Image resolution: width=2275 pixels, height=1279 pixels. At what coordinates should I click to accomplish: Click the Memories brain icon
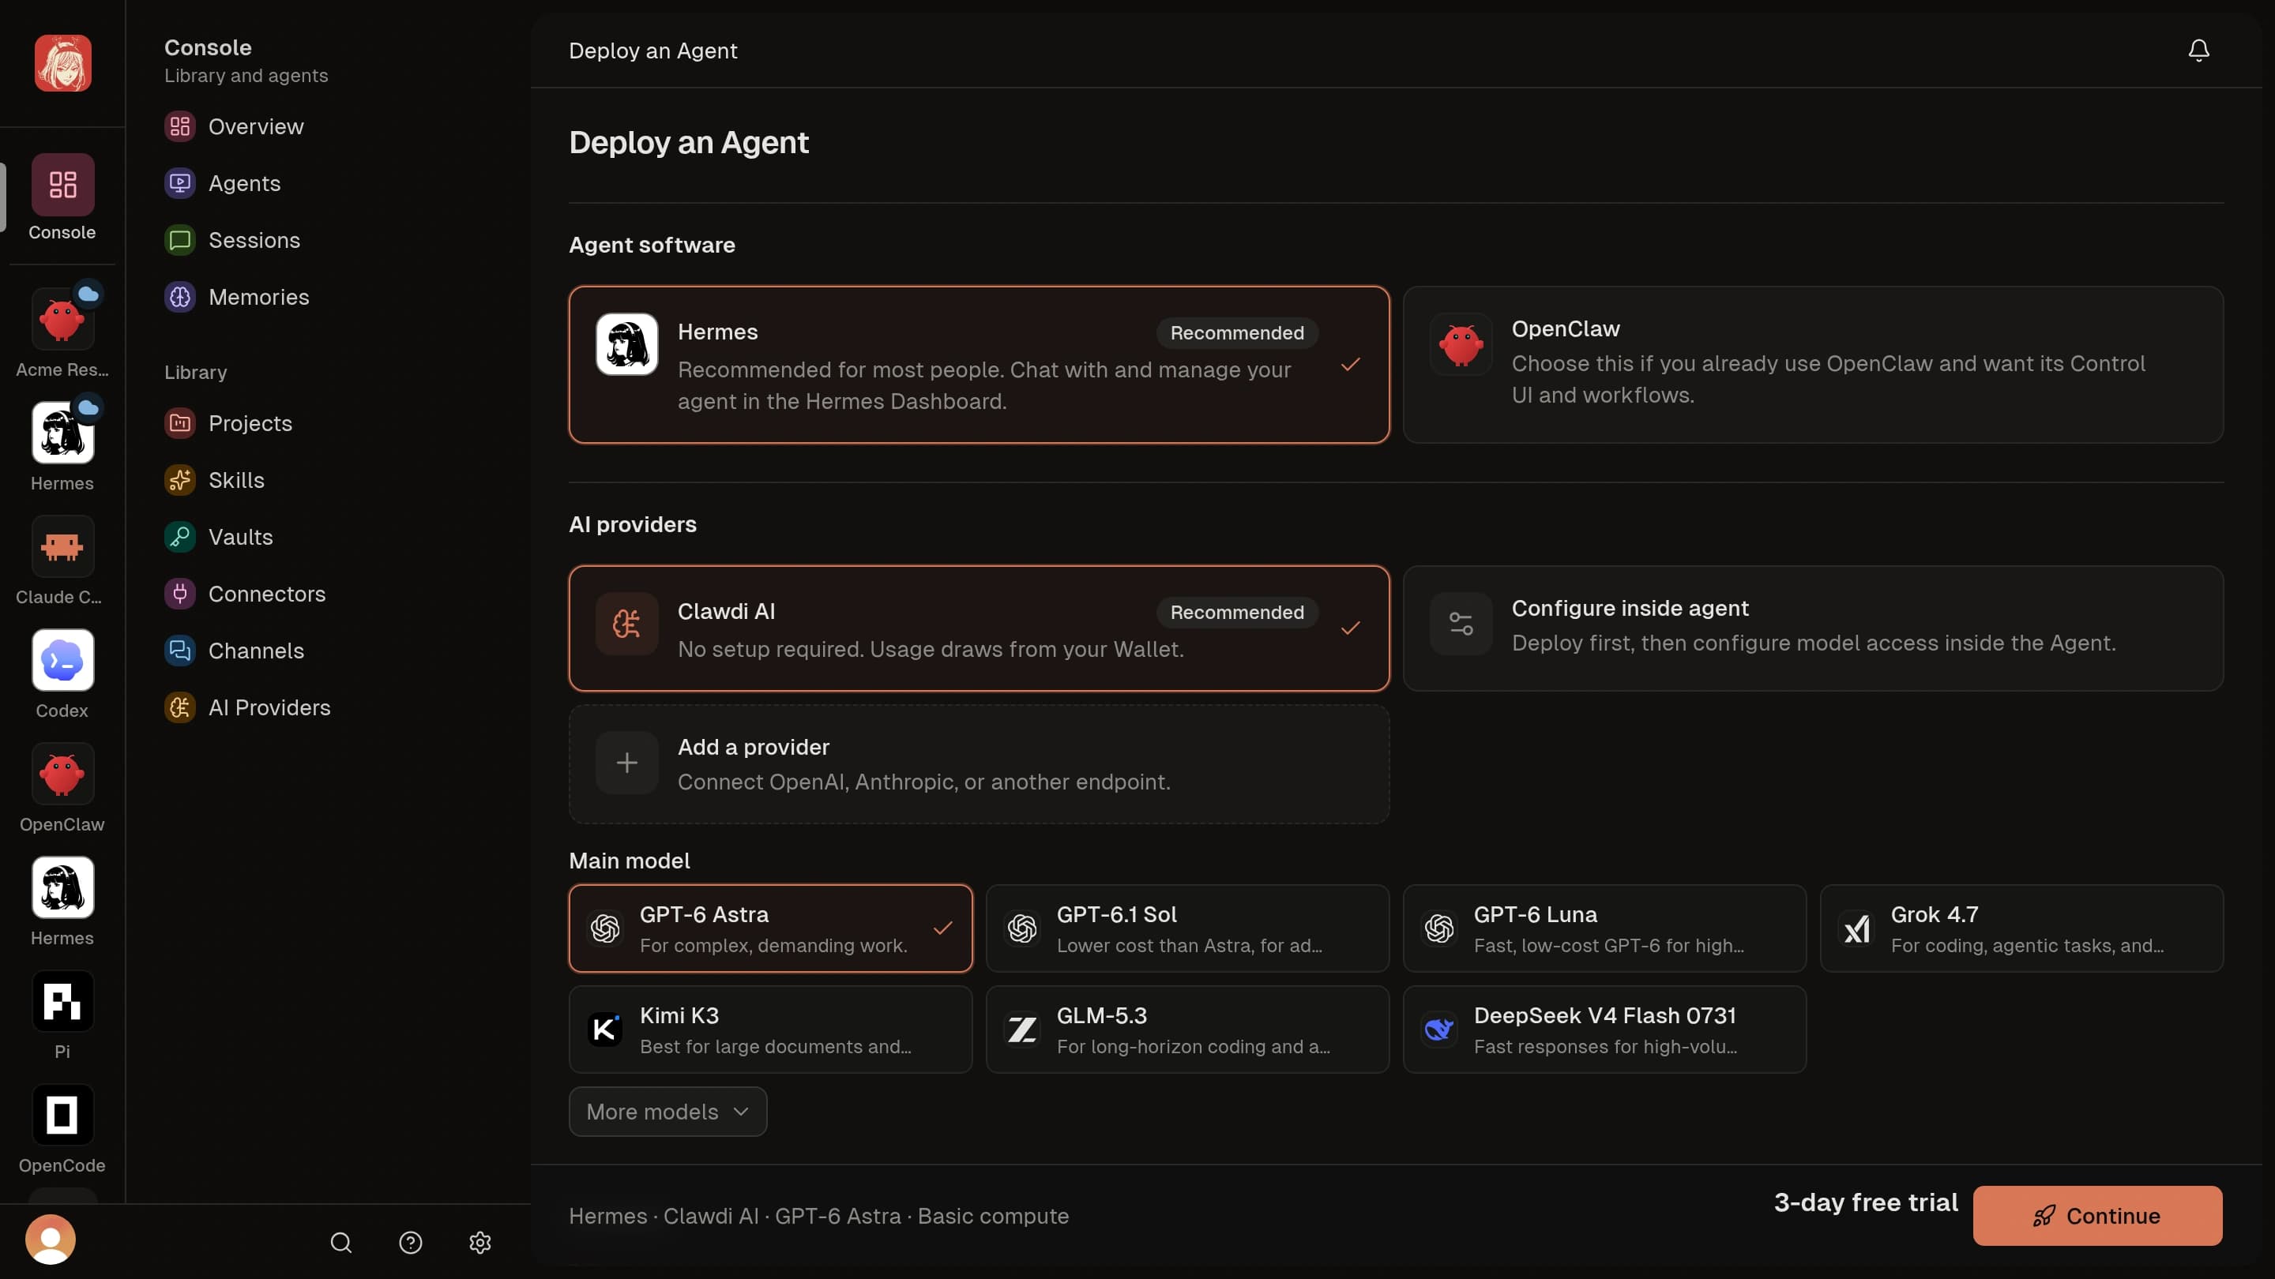click(180, 297)
